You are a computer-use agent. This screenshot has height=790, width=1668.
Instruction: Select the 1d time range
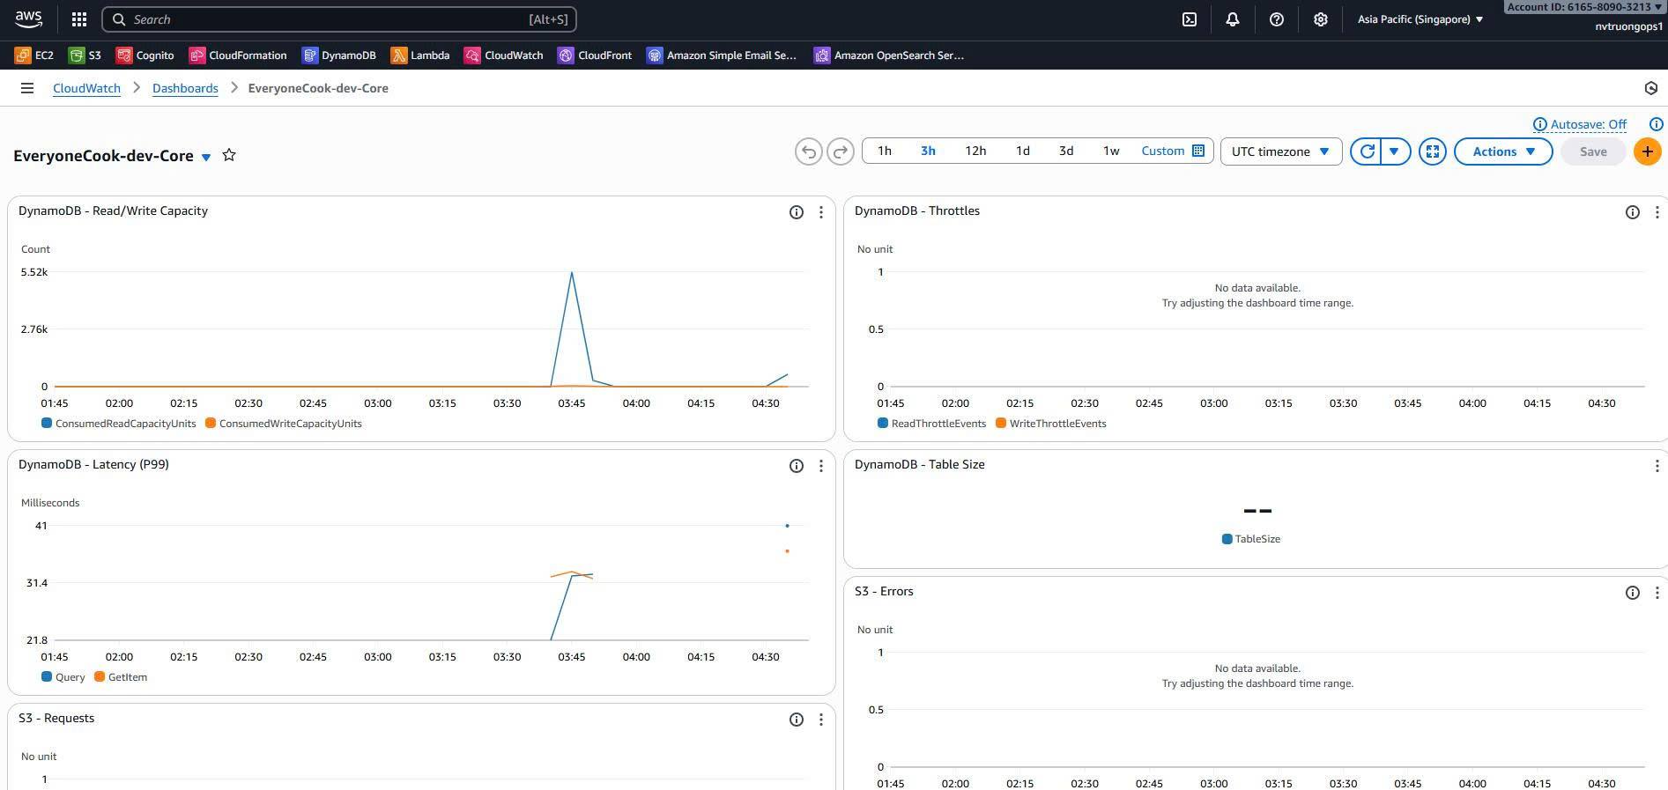point(1022,151)
